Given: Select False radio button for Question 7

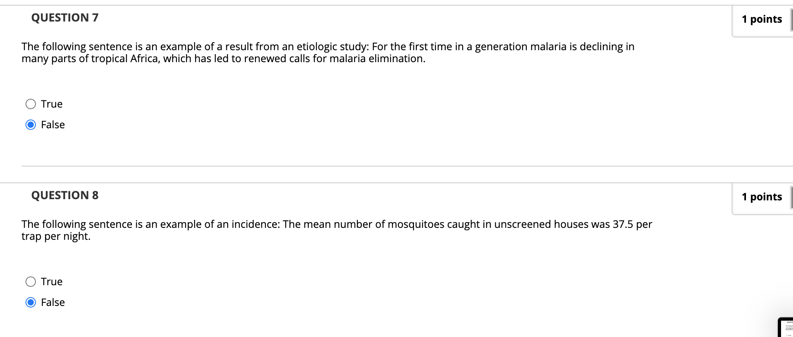Looking at the screenshot, I should [x=31, y=125].
